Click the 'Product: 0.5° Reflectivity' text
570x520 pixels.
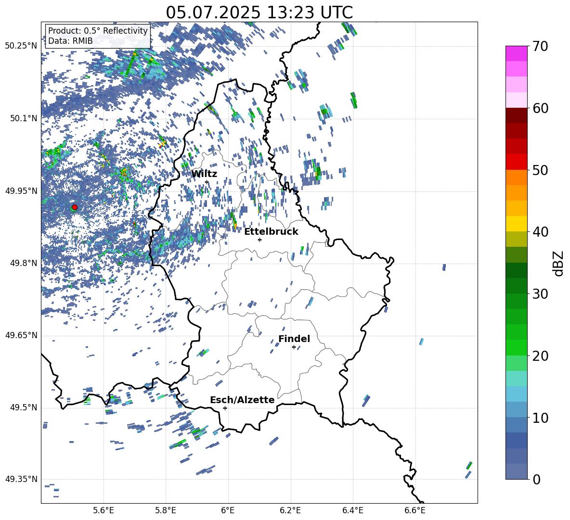click(x=98, y=30)
